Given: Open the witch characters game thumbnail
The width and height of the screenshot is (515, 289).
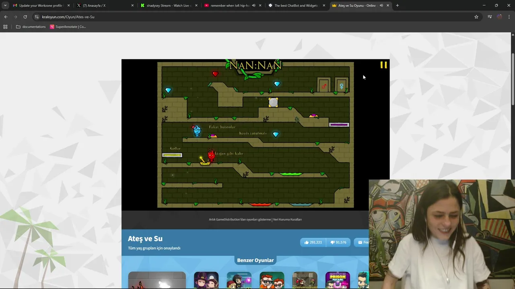Looking at the screenshot, I should [x=206, y=281].
